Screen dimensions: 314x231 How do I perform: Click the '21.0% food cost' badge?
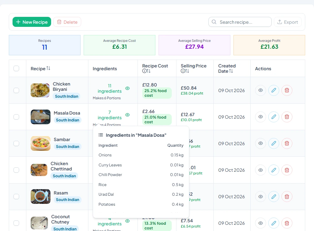157,120
